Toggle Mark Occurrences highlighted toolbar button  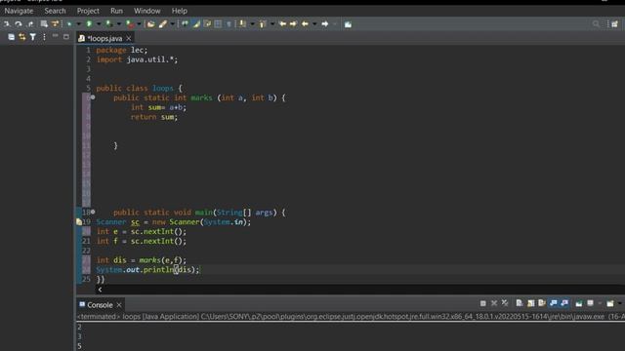(x=196, y=24)
